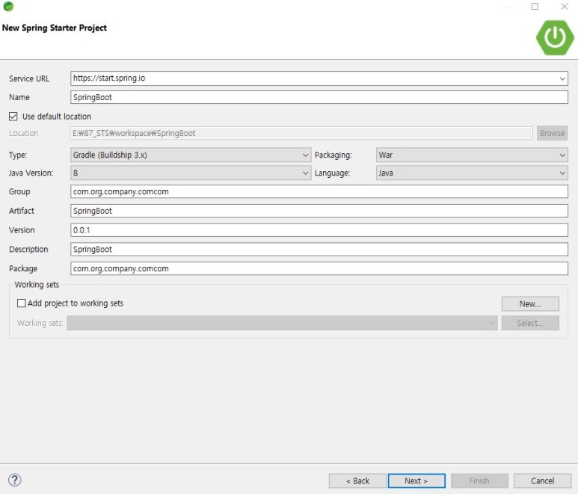Image resolution: width=578 pixels, height=494 pixels.
Task: Click the Artifact label
Action: click(22, 211)
